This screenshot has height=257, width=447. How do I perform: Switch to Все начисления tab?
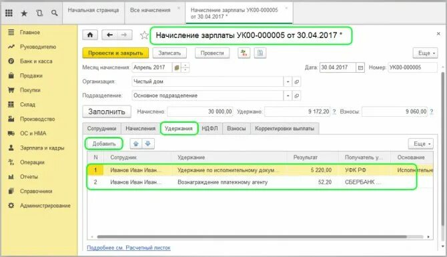coord(150,10)
